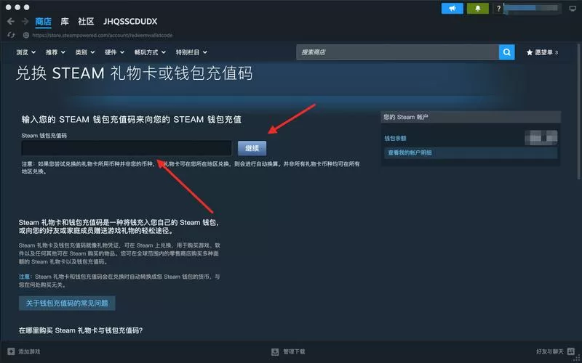Click 添加游戏 text at bottom left
This screenshot has width=582, height=363.
(x=29, y=351)
